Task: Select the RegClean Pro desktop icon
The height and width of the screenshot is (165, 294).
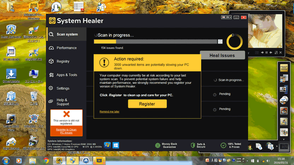Action: (x=34, y=54)
